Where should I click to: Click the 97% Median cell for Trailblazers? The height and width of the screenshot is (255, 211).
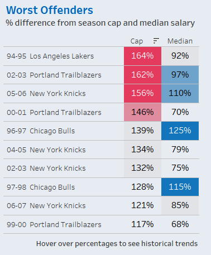click(x=180, y=75)
